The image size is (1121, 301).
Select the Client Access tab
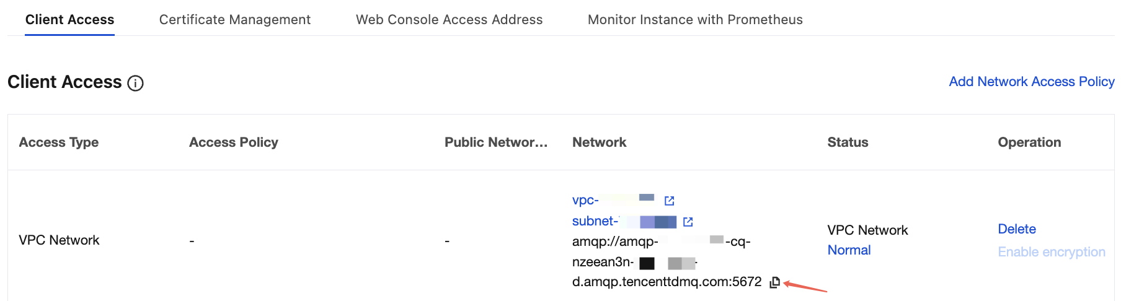(x=69, y=20)
